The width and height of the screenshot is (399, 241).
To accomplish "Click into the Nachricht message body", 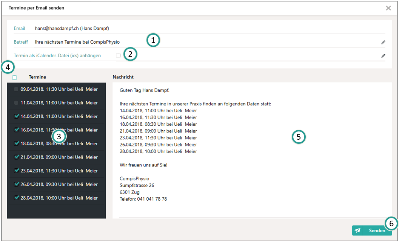I will coord(252,150).
